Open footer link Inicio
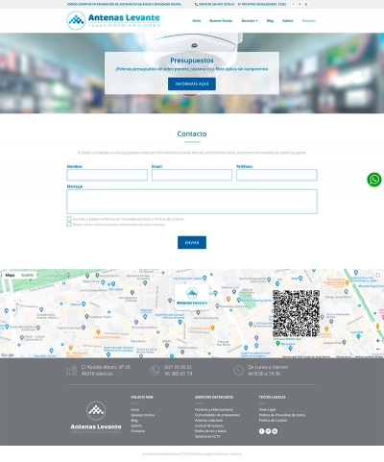 (x=135, y=409)
